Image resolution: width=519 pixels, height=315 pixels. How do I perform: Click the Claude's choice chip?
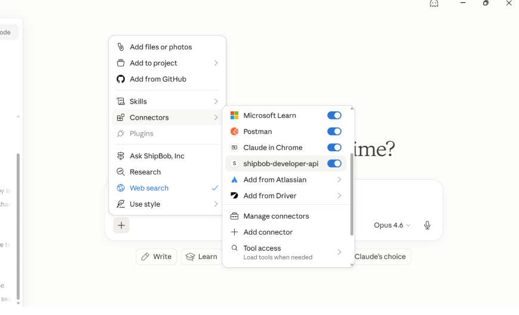coord(381,257)
